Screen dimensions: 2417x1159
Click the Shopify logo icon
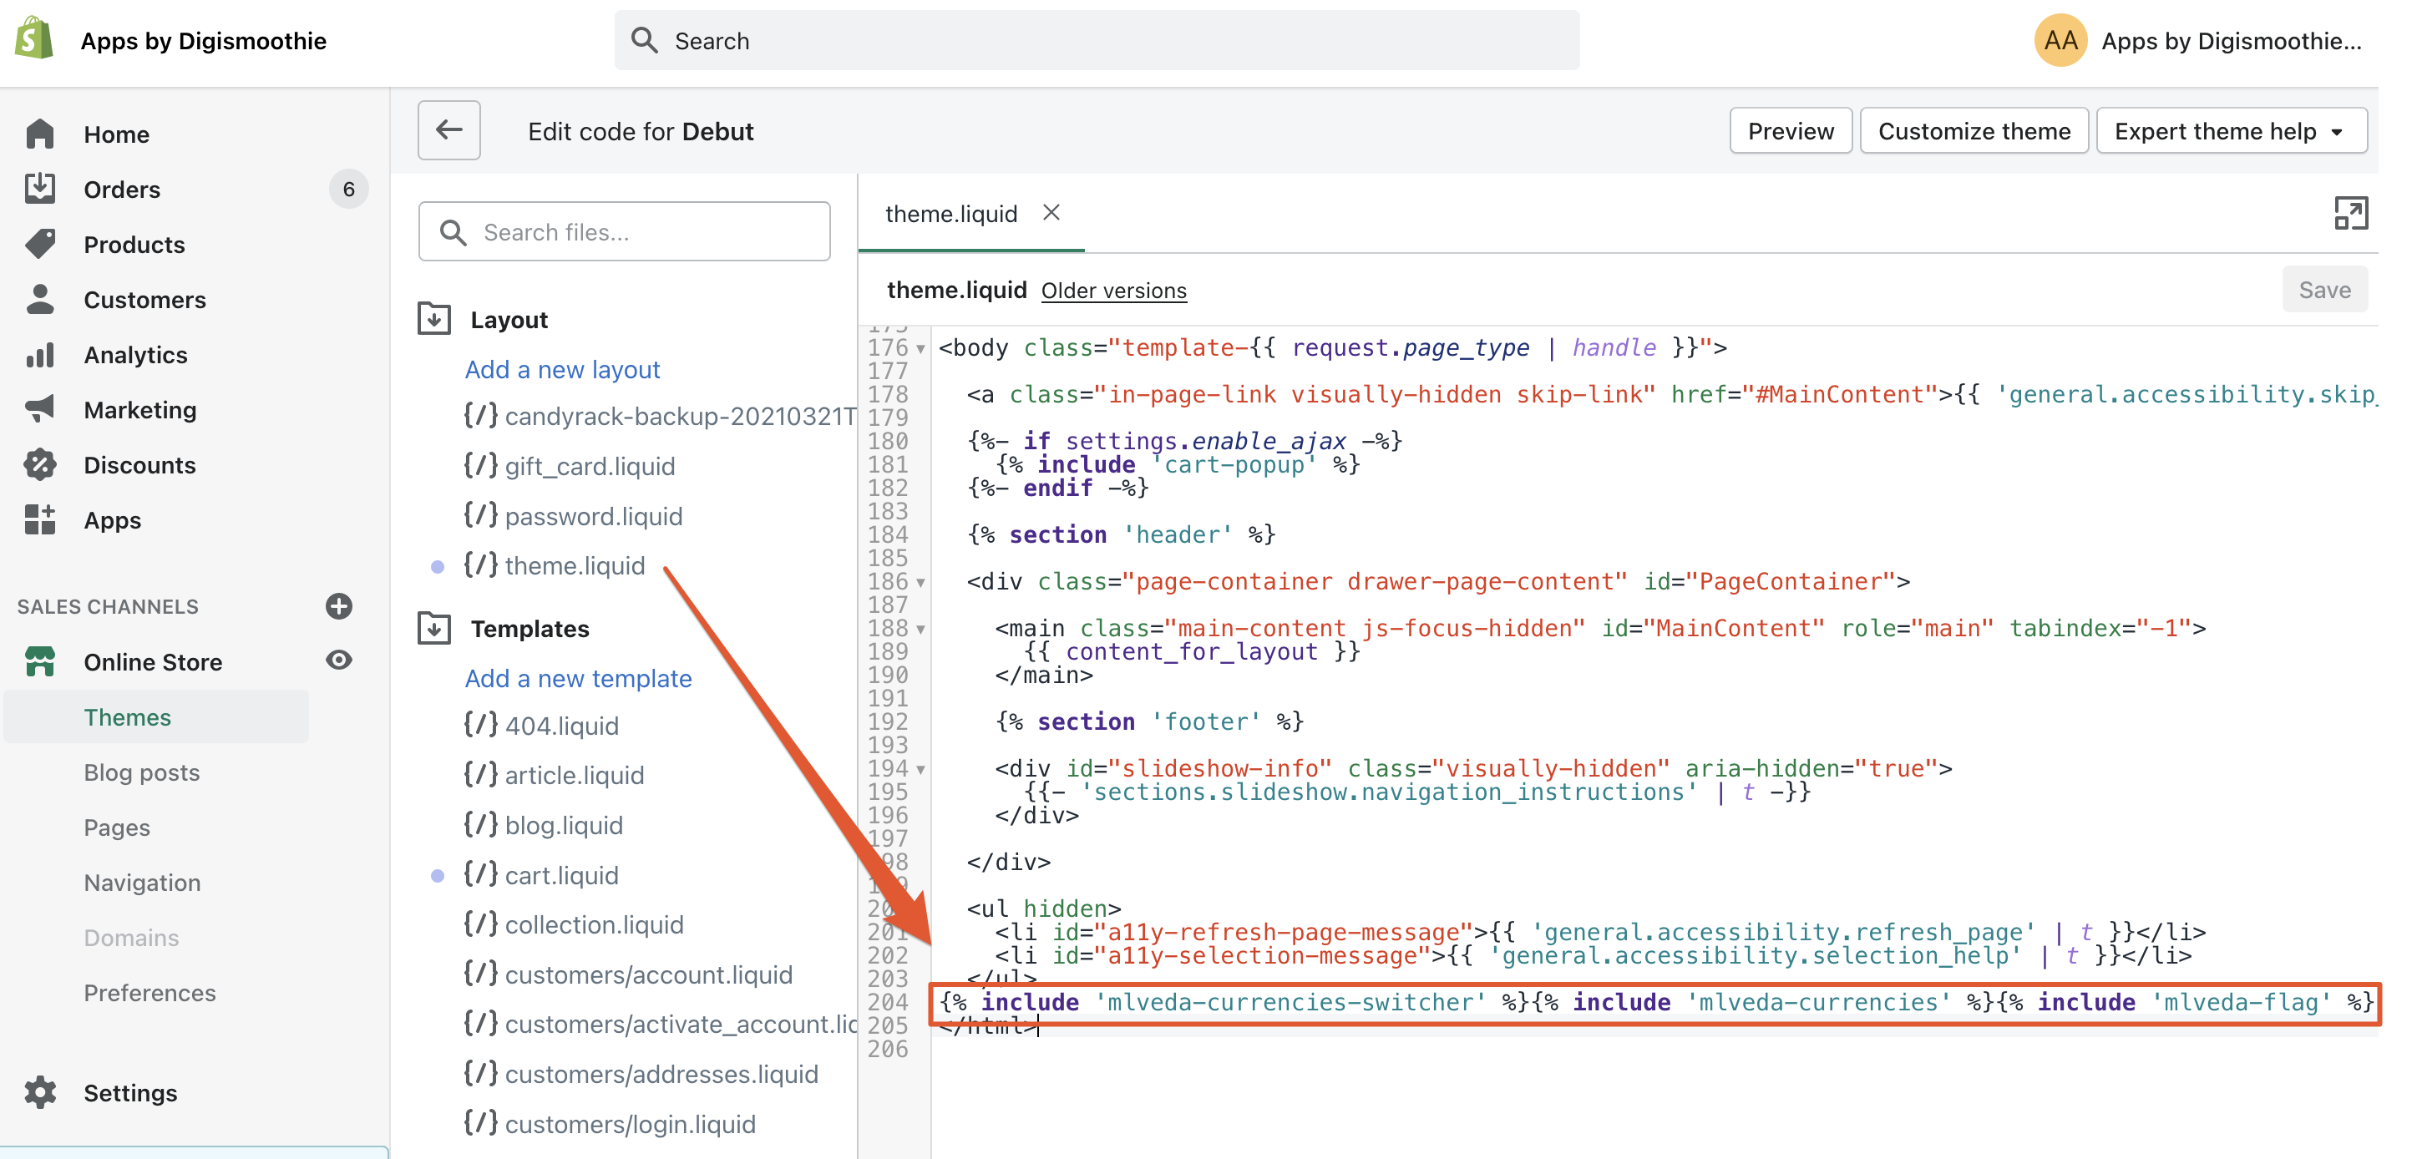(x=35, y=38)
